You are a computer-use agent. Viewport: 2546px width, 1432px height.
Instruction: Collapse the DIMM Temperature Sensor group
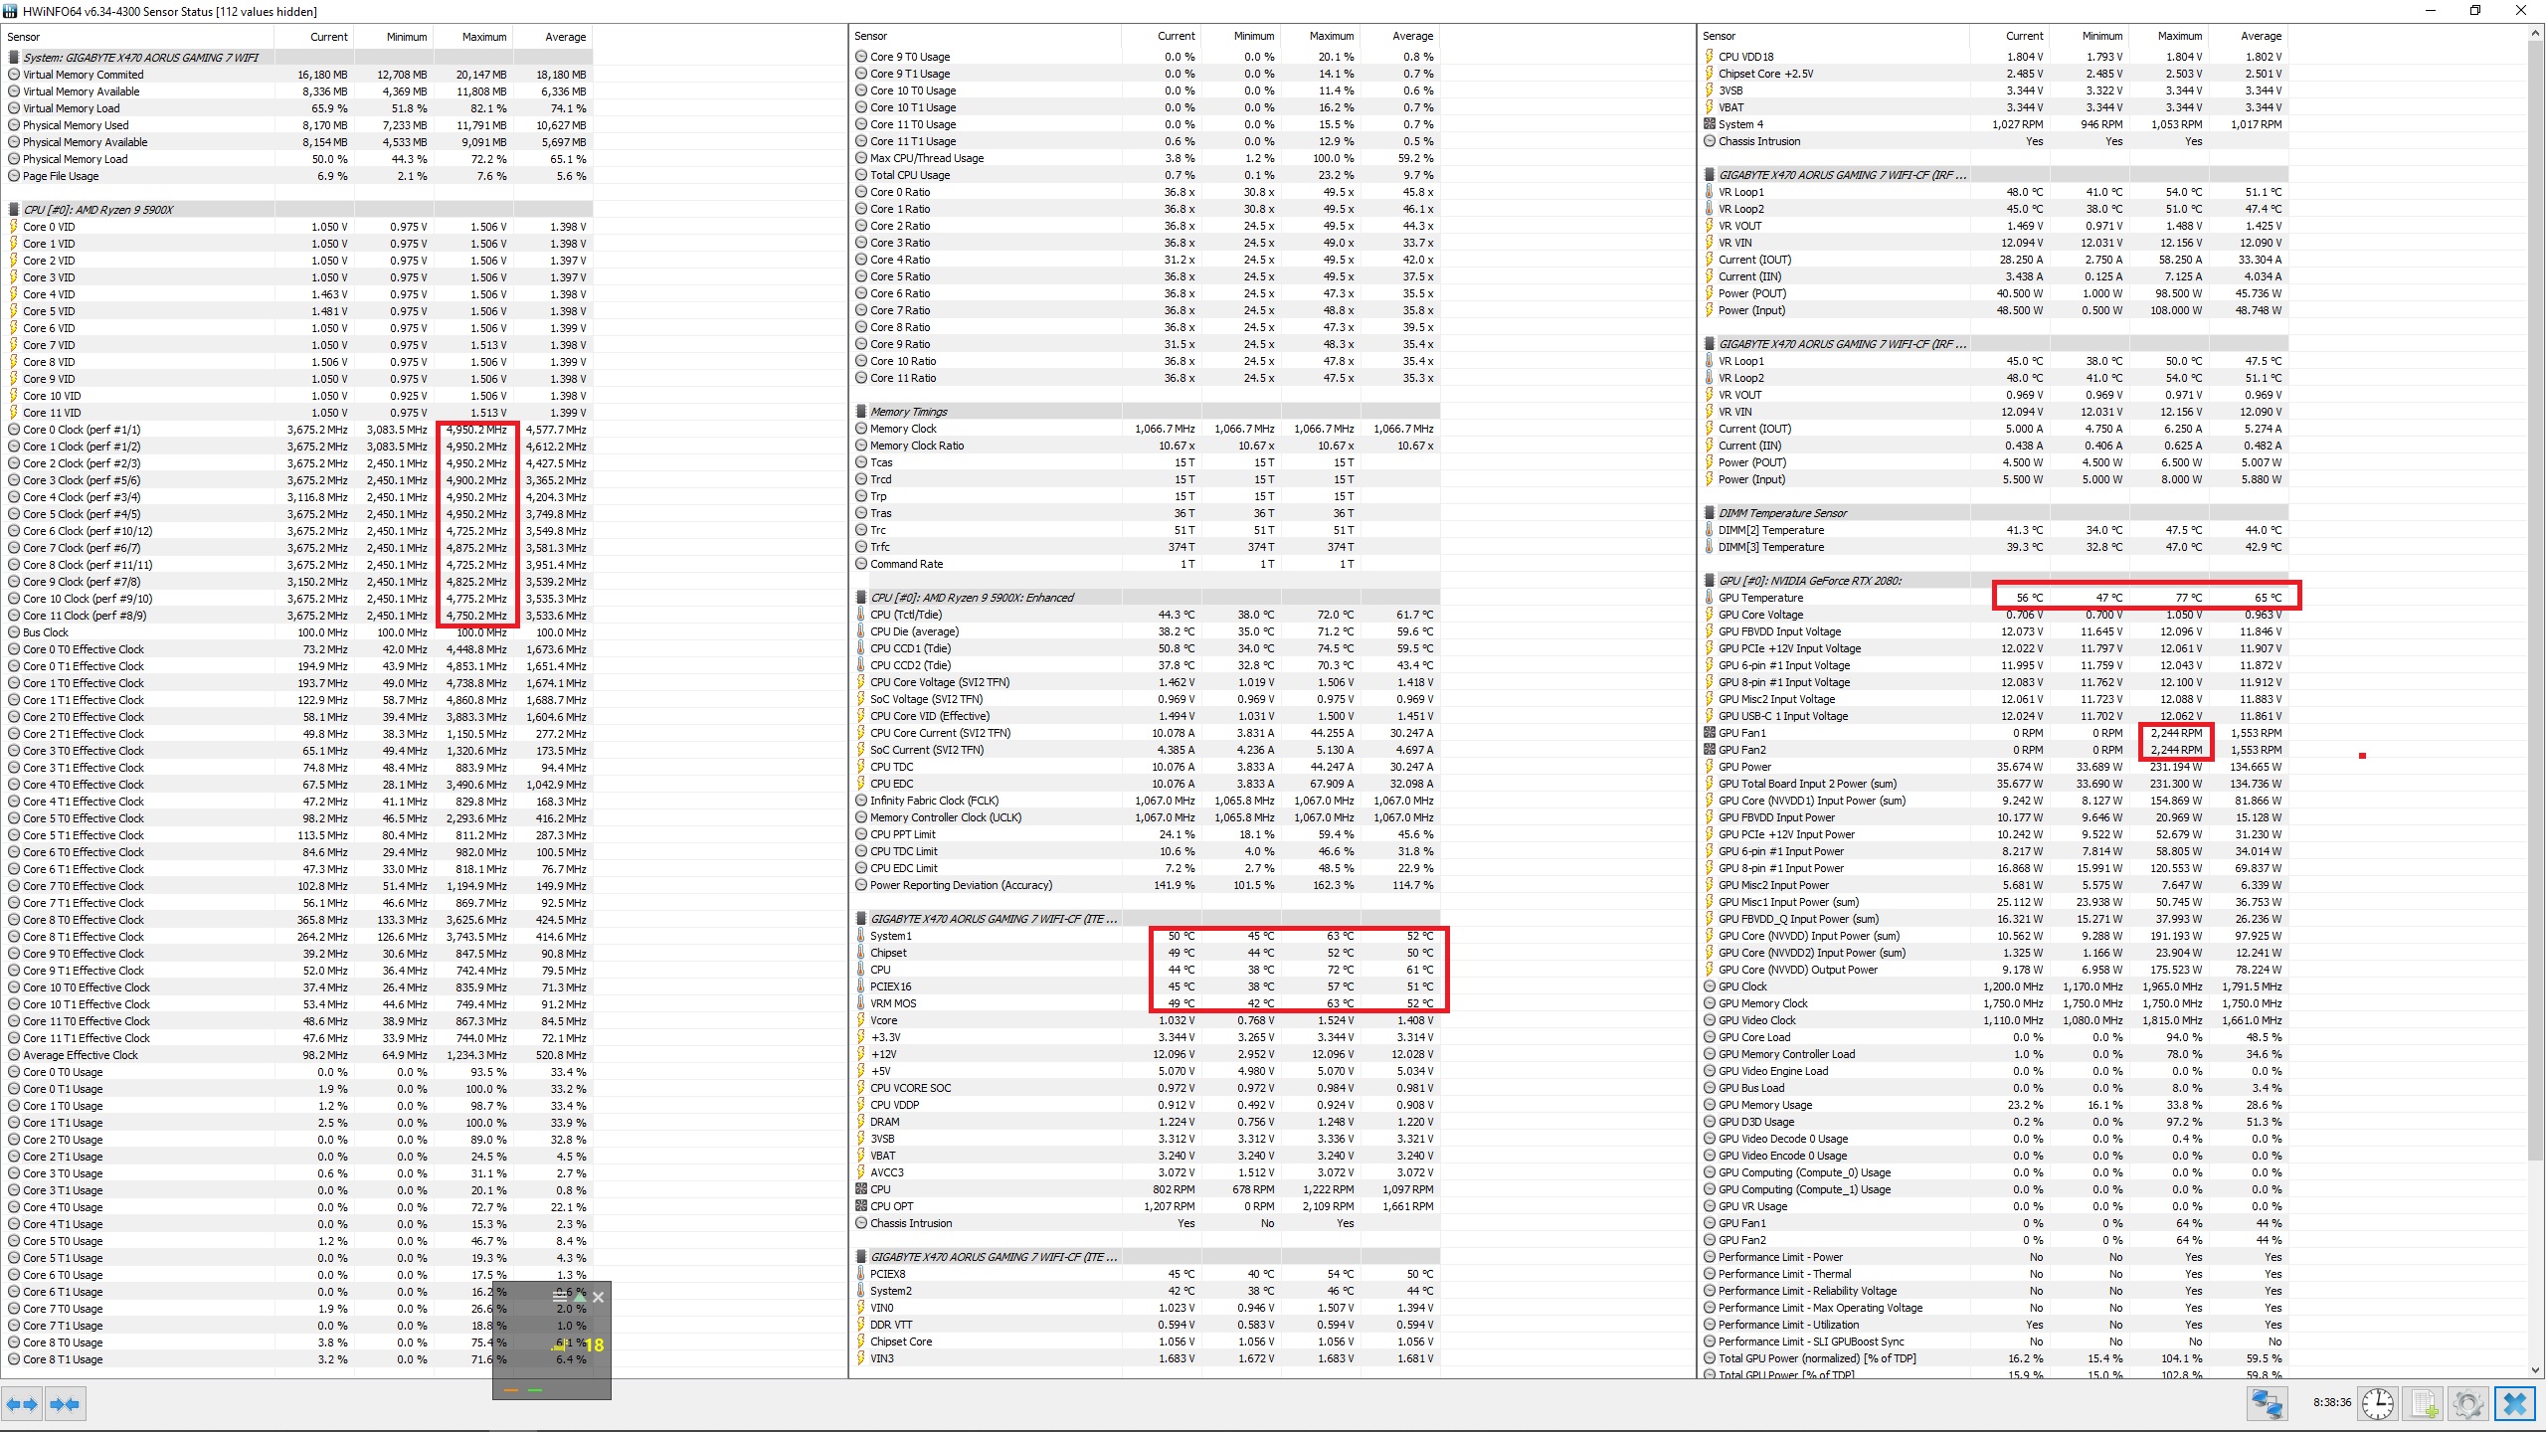point(1782,513)
